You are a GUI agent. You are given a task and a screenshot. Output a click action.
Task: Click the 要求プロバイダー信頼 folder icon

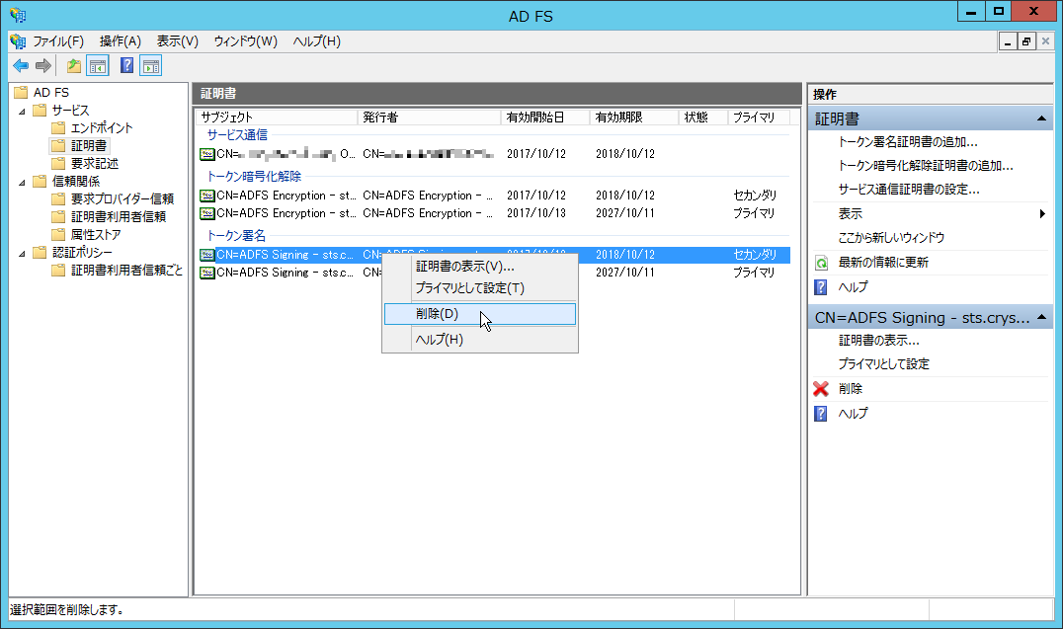[58, 198]
